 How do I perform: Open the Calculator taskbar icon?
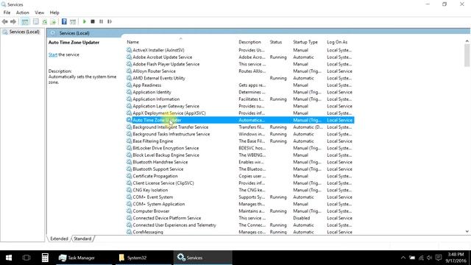point(45,258)
